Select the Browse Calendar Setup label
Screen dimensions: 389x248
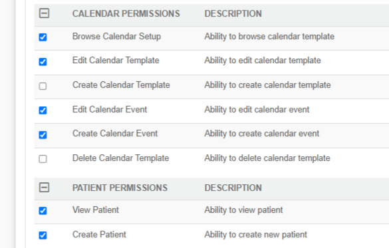pyautogui.click(x=116, y=37)
